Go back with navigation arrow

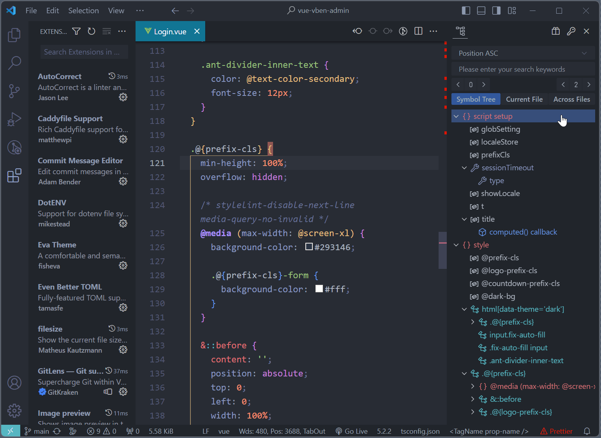coord(175,11)
